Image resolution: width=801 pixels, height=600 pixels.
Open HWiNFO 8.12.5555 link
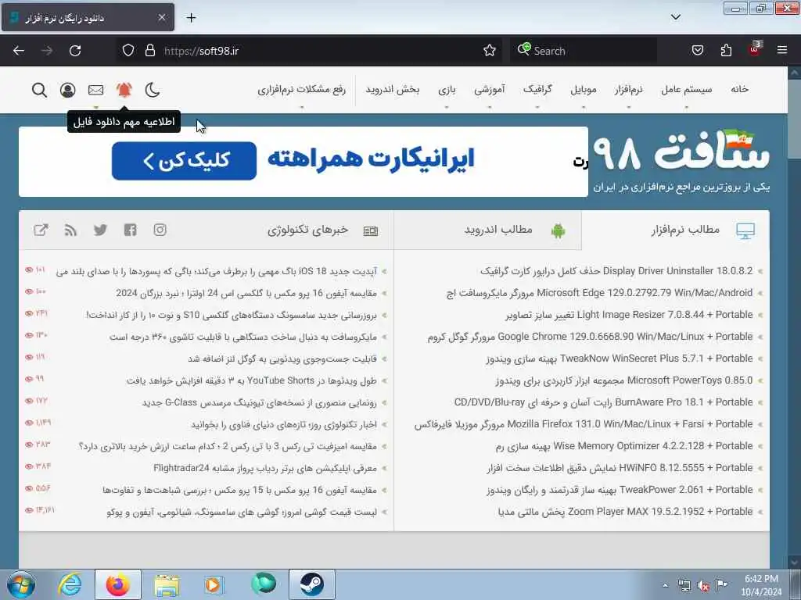620,469
